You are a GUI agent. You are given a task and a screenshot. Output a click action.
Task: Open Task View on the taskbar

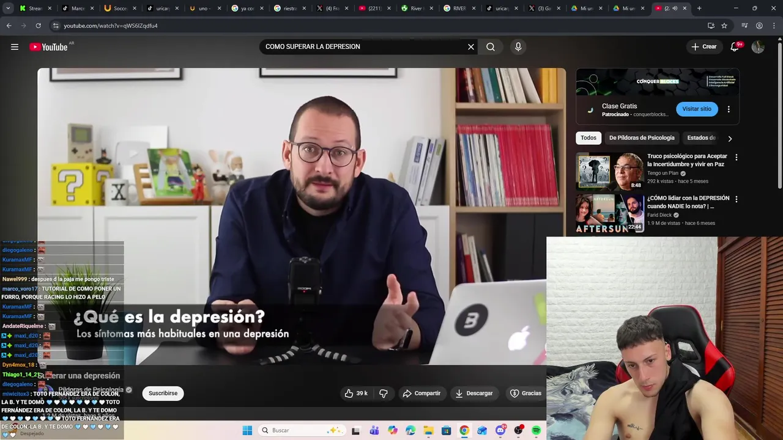click(355, 430)
